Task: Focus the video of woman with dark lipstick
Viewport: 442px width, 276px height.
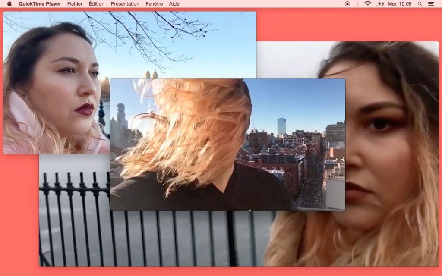Action: [x=56, y=95]
